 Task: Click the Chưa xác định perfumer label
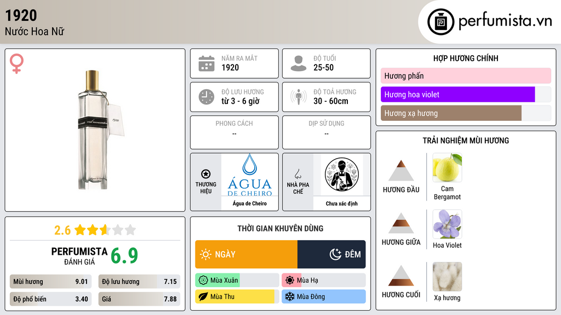pyautogui.click(x=342, y=203)
